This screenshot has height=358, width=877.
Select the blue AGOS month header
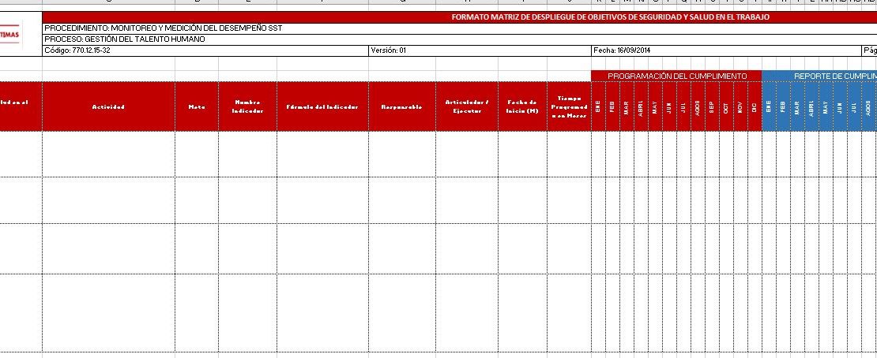pos(868,106)
